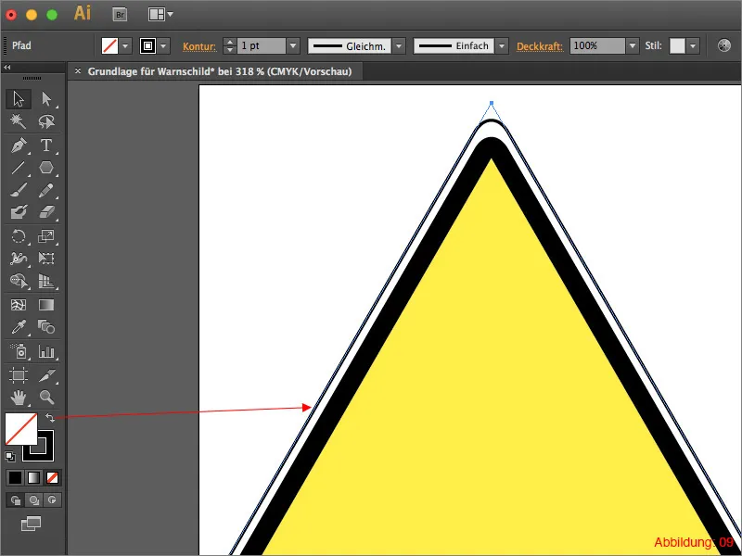Enable Draw Inside mode

52,500
